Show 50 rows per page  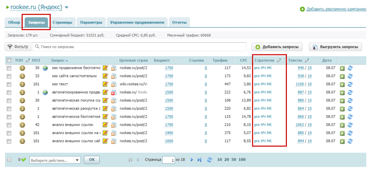[x=234, y=160]
